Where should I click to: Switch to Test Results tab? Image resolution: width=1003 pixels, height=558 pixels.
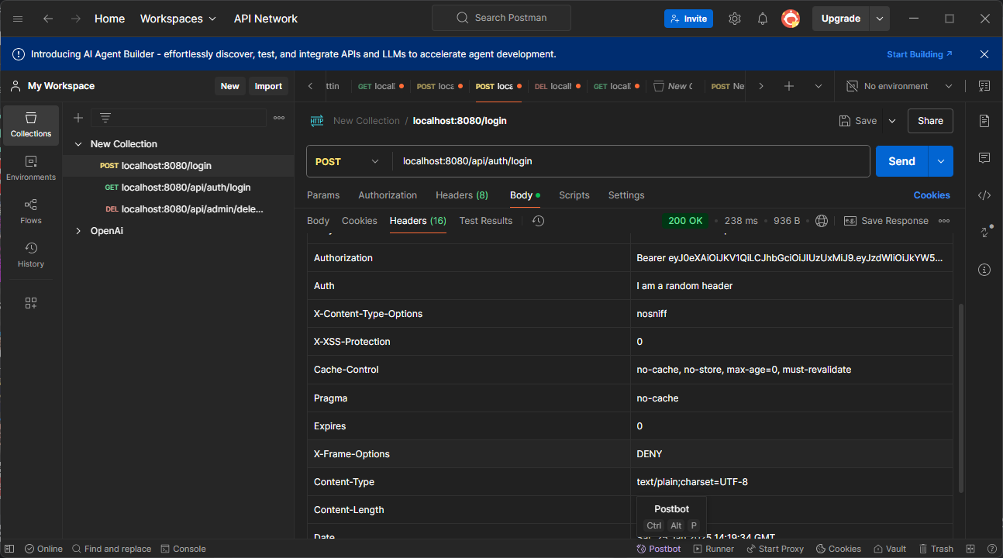point(486,221)
